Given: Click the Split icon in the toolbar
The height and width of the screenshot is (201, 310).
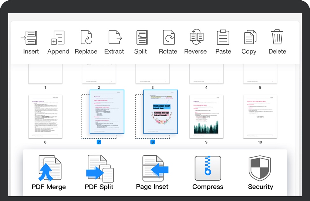Looking at the screenshot, I should point(141,37).
